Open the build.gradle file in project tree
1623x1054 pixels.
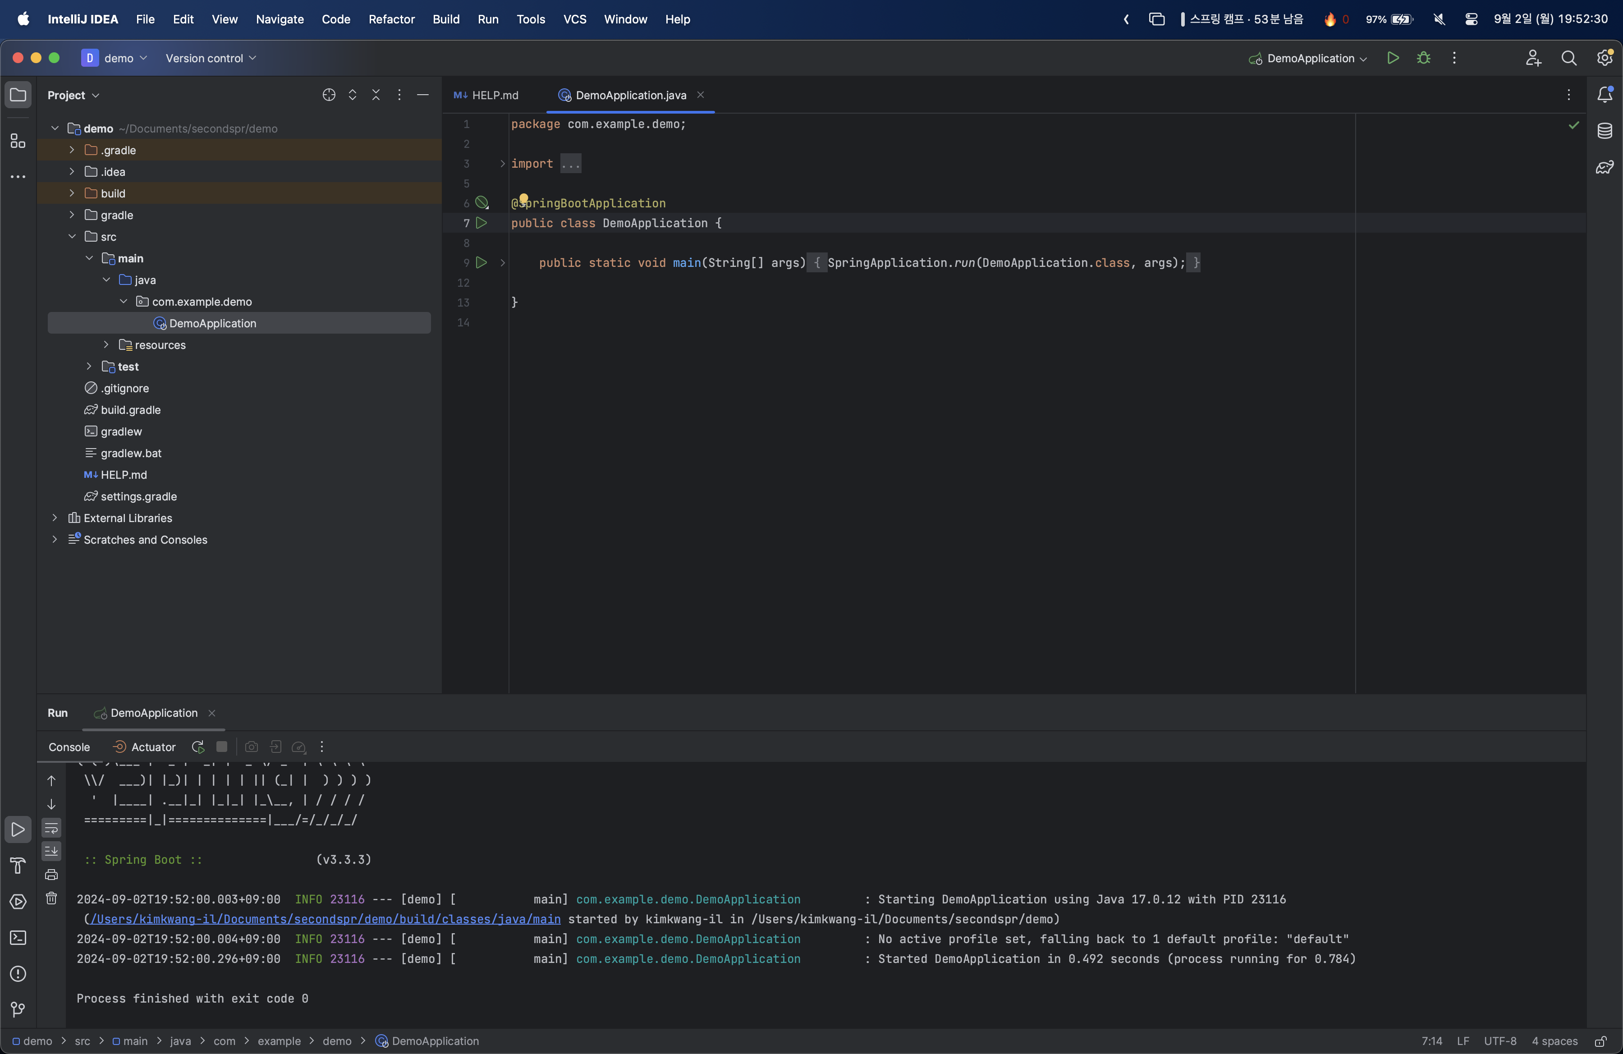pos(130,410)
